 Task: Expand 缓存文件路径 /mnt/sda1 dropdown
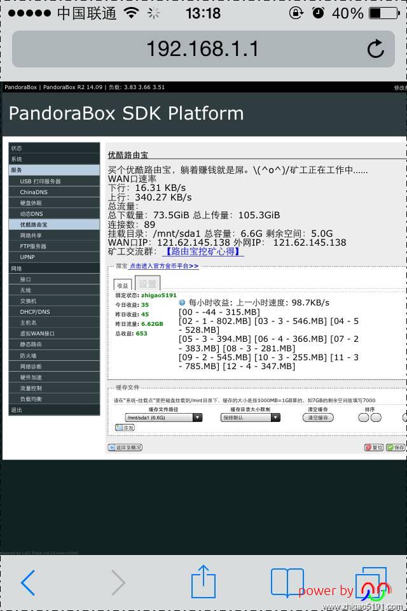tap(163, 418)
